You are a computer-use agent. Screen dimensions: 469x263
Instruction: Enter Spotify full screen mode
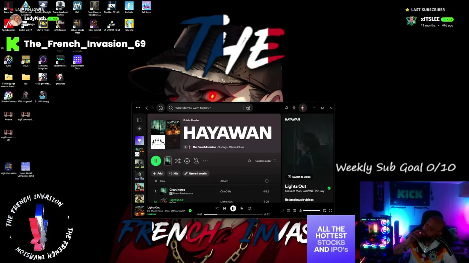pos(330,211)
